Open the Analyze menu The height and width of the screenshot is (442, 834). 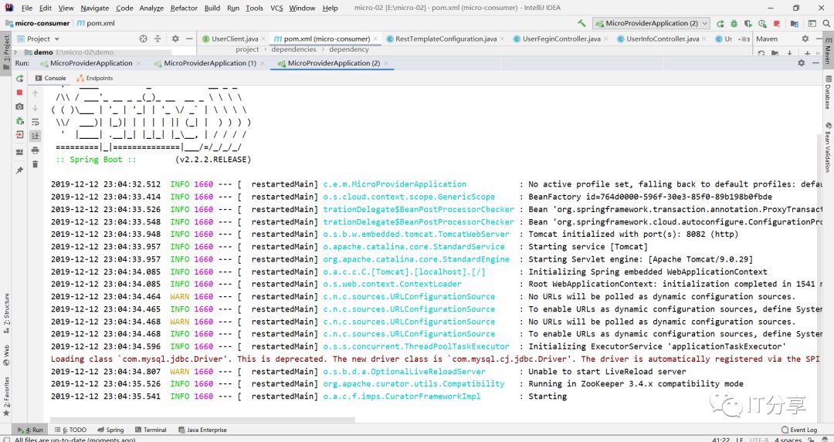[x=151, y=8]
